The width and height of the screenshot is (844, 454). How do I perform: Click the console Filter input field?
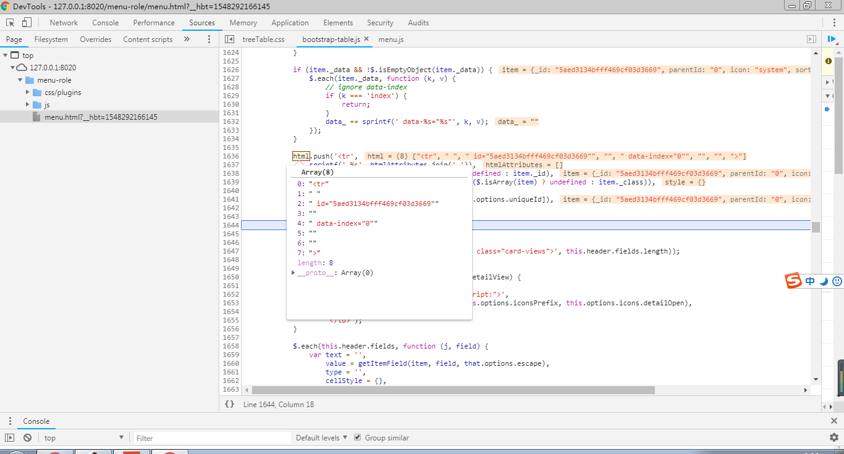tap(212, 438)
